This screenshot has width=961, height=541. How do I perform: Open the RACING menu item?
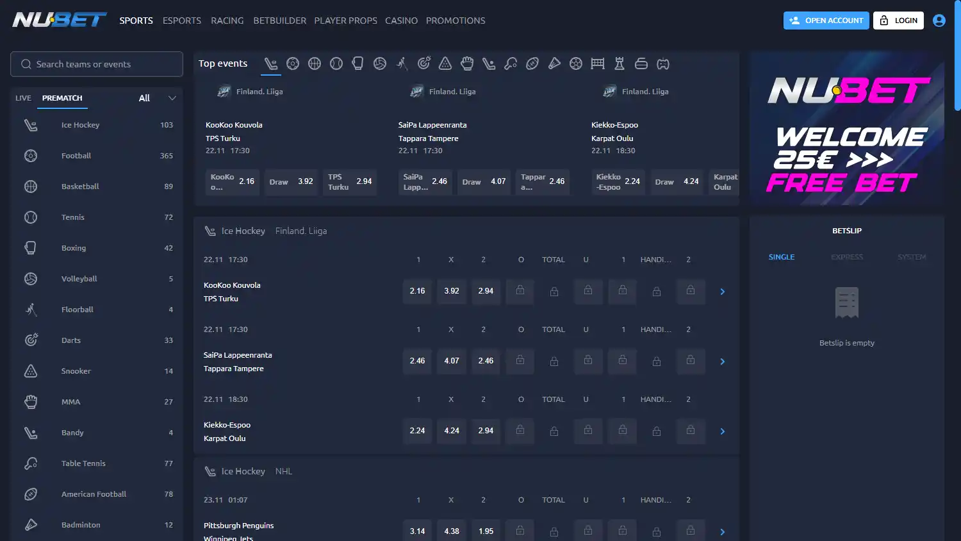point(227,21)
